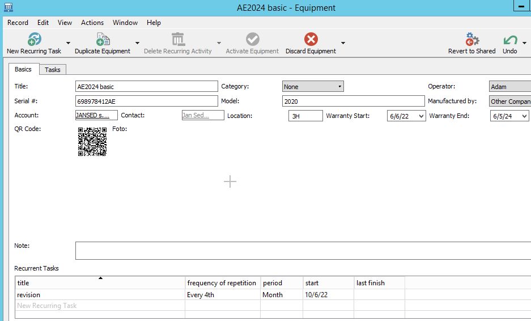The width and height of the screenshot is (531, 321).
Task: Switch to the Tasks tab
Action: (x=53, y=70)
